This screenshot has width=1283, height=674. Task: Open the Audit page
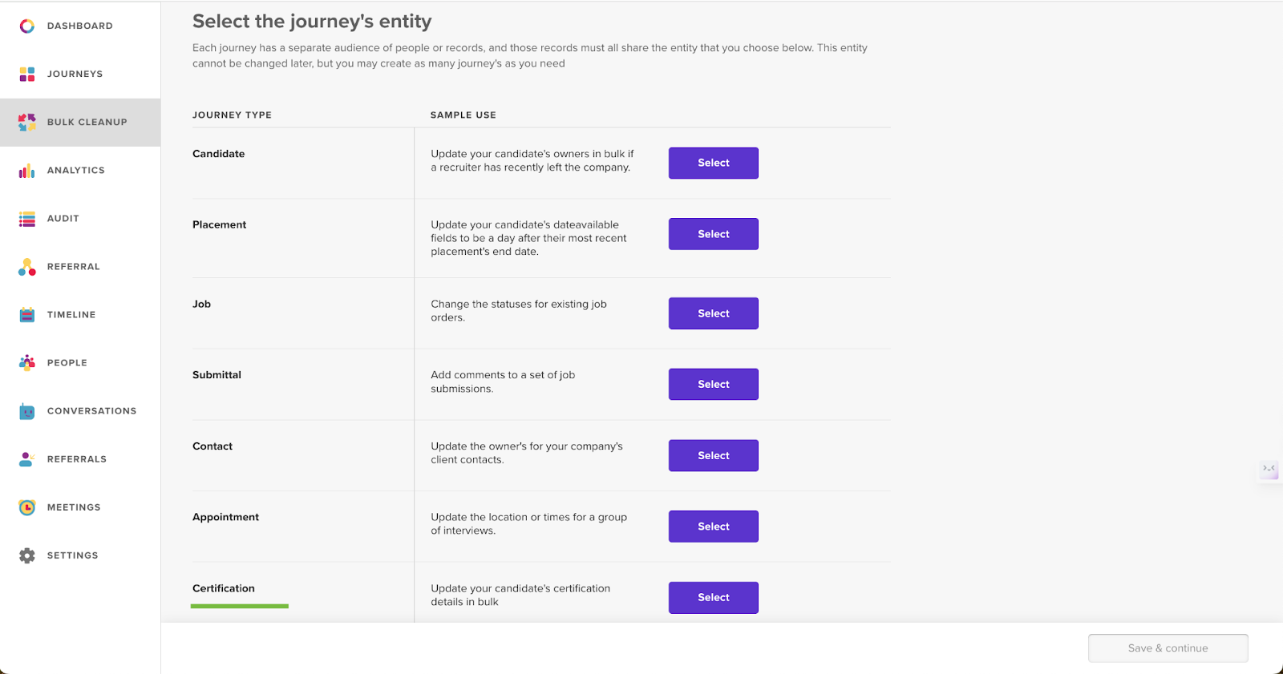coord(80,218)
